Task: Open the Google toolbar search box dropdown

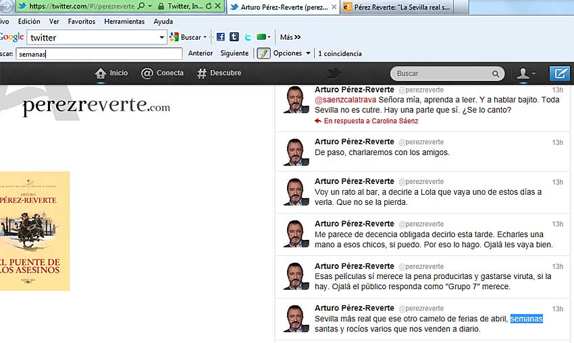Action: (162, 38)
